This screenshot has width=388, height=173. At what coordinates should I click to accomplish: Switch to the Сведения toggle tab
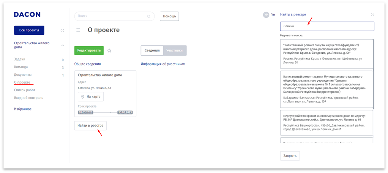pos(152,50)
